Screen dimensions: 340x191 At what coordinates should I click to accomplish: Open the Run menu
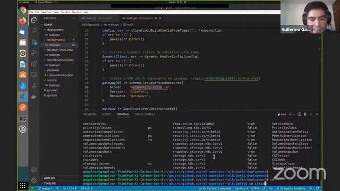(67, 12)
